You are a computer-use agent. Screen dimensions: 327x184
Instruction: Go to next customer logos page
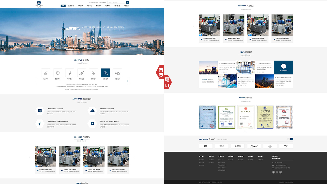coord(291,139)
